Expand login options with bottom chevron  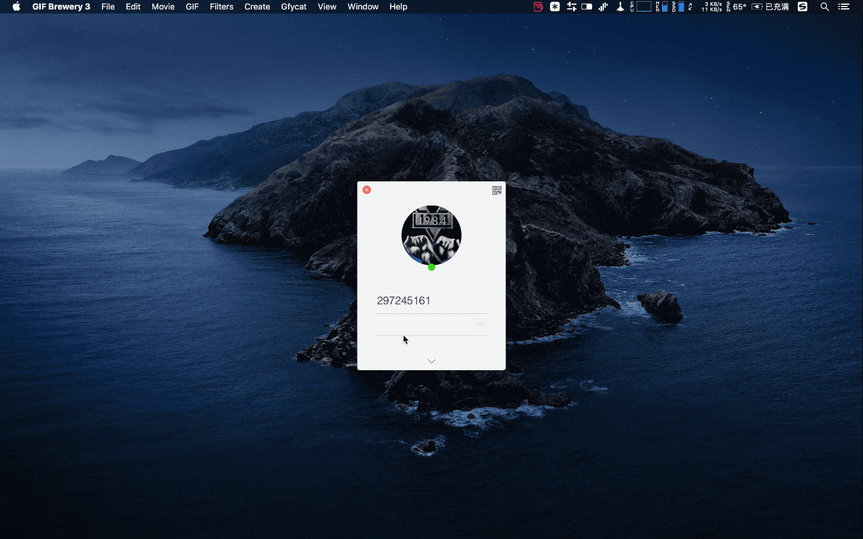tap(431, 361)
